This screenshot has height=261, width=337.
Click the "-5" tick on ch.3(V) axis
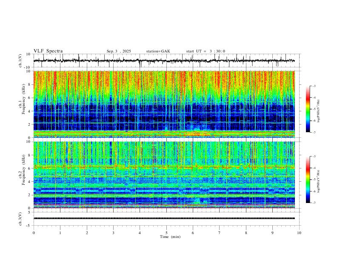tap(29, 226)
